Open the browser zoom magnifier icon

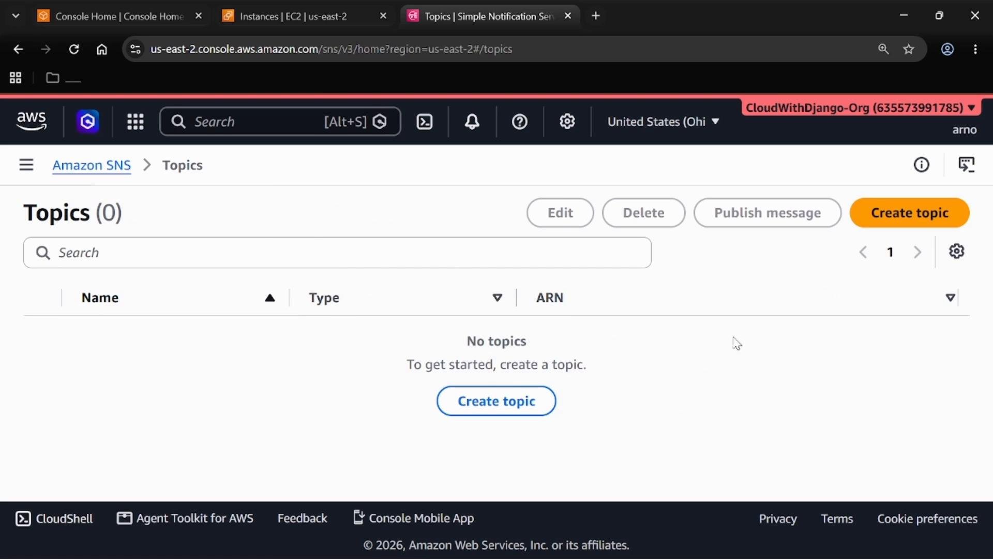pyautogui.click(x=883, y=49)
